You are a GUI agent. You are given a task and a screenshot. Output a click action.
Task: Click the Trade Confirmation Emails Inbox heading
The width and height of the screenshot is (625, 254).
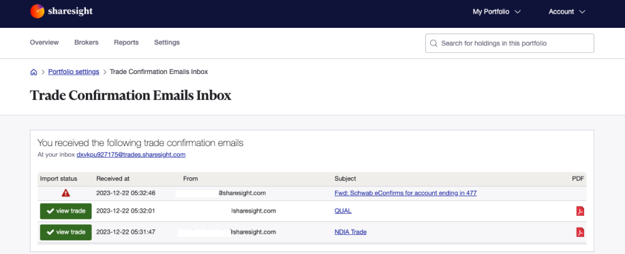(x=131, y=96)
